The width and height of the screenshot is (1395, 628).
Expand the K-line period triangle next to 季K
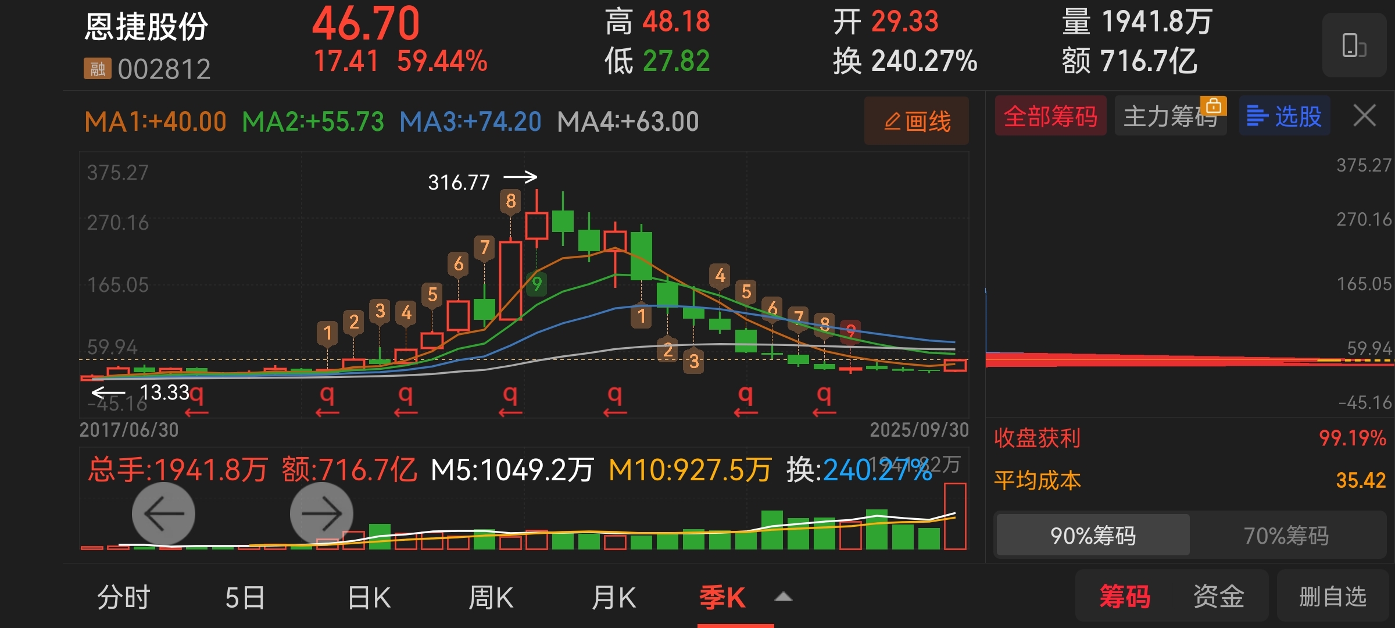[784, 597]
